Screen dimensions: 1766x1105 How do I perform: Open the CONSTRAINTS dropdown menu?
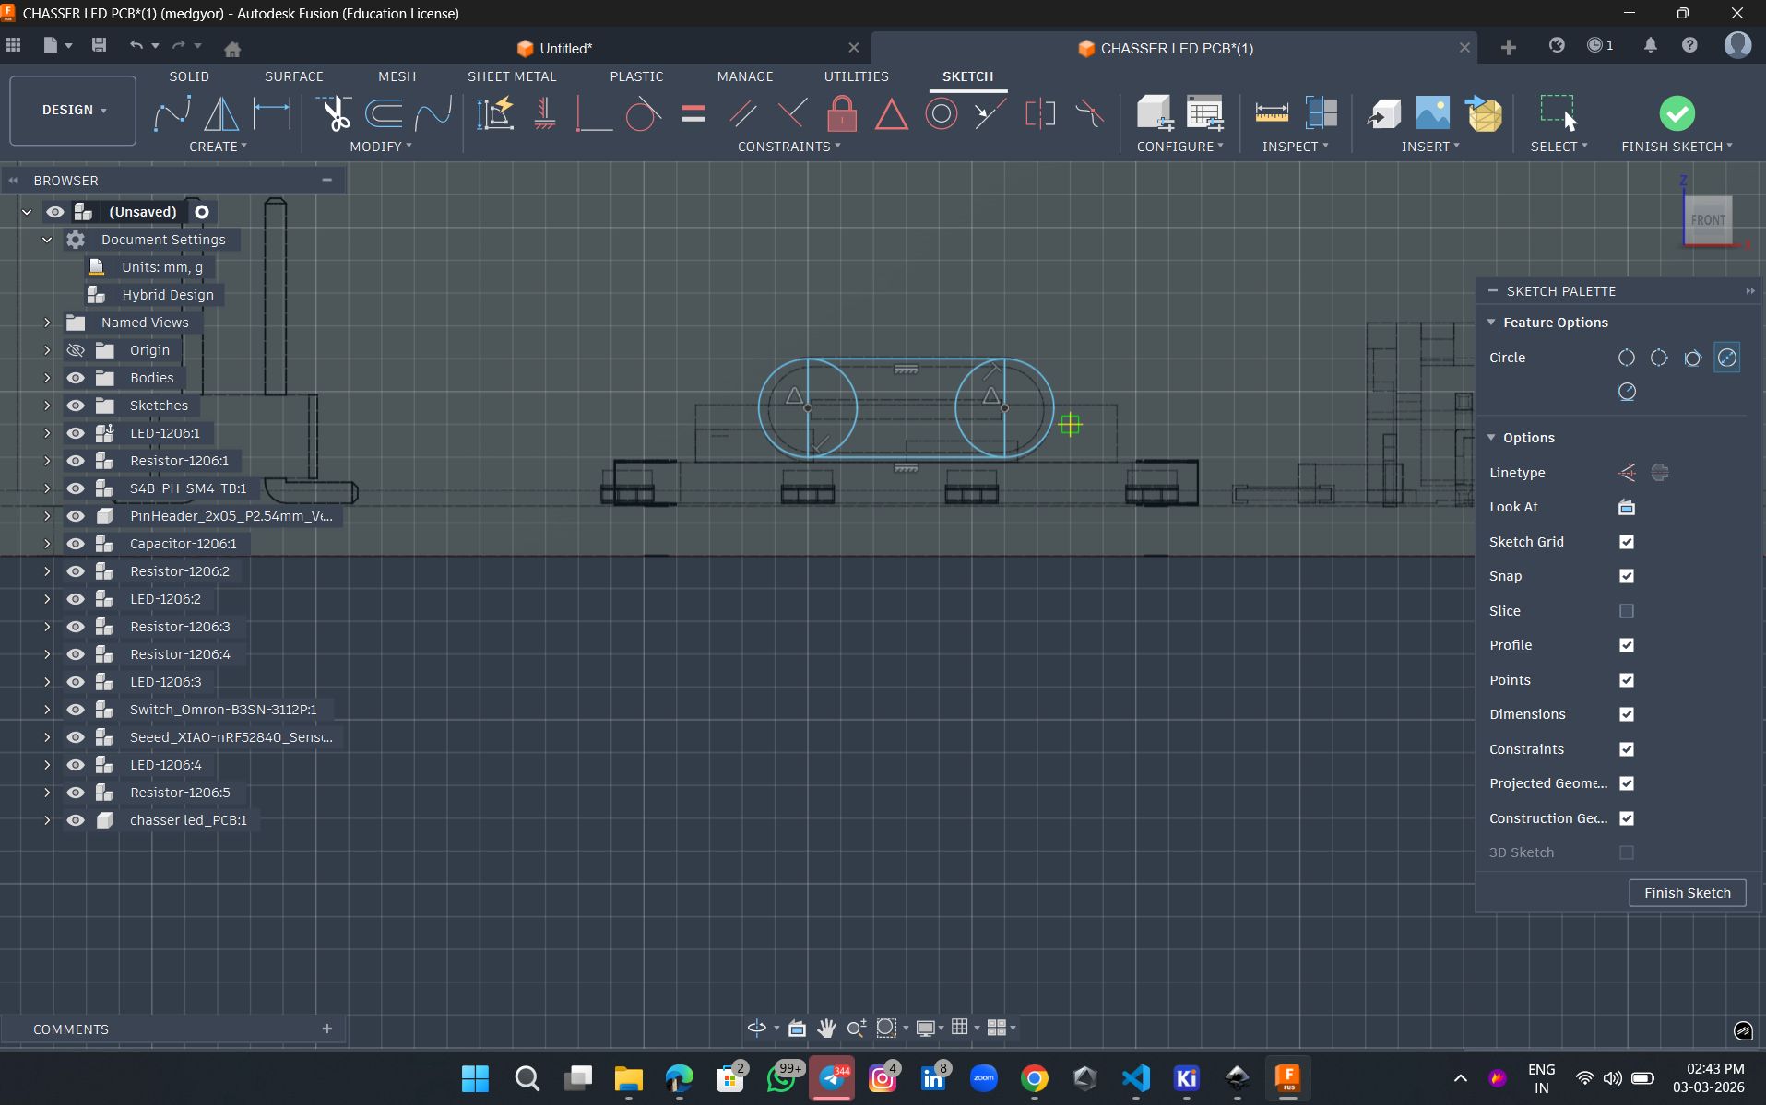(789, 147)
